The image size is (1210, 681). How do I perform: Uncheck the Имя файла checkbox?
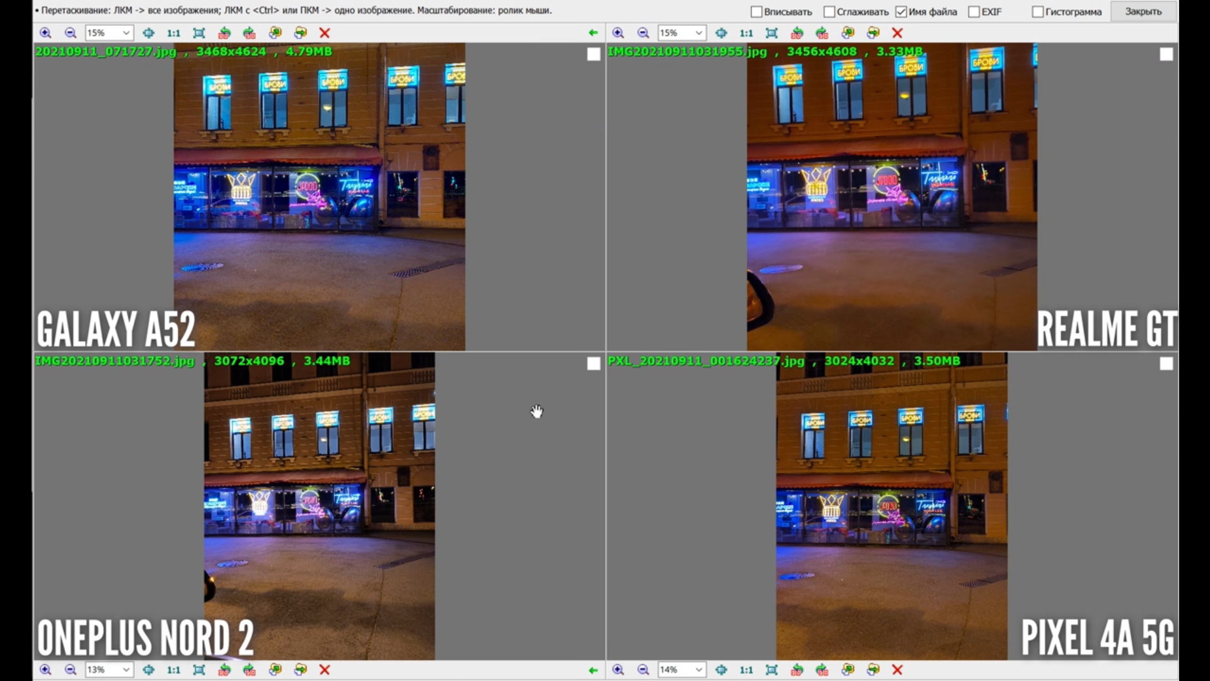901,12
